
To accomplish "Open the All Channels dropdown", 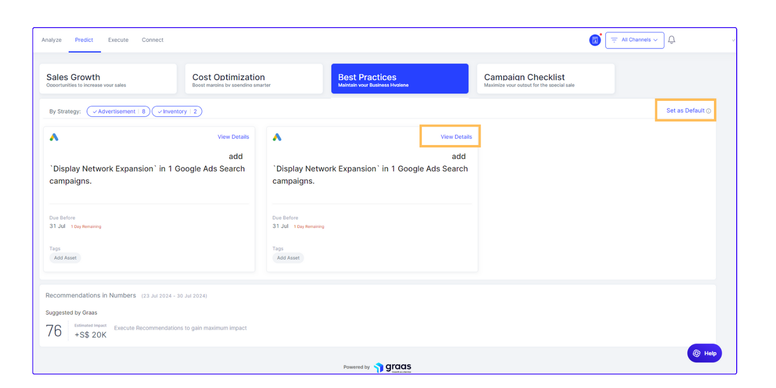I will [634, 40].
